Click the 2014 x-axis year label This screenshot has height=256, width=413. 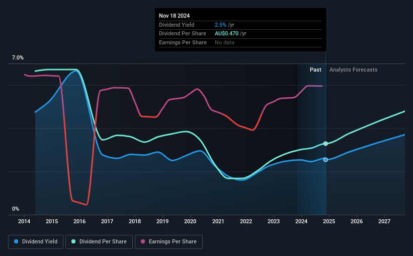24,221
